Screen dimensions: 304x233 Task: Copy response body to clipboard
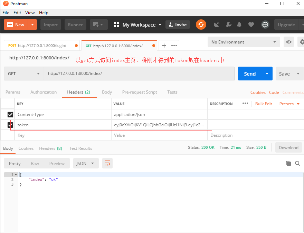[288, 163]
